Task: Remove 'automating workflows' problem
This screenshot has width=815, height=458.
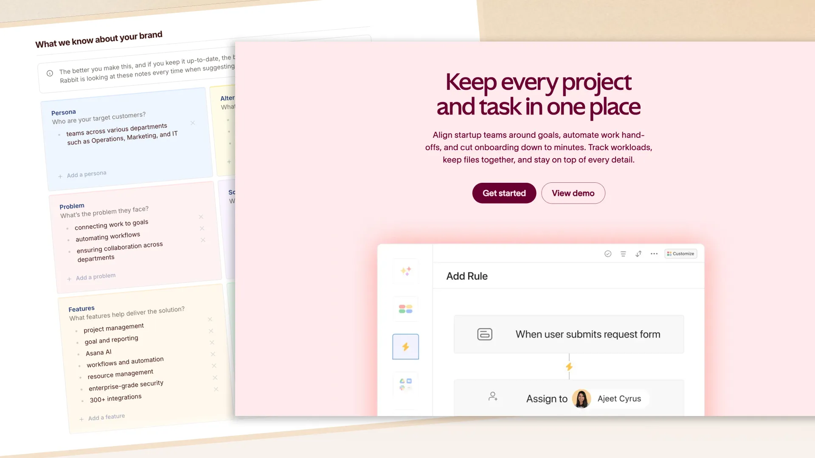Action: [202, 228]
